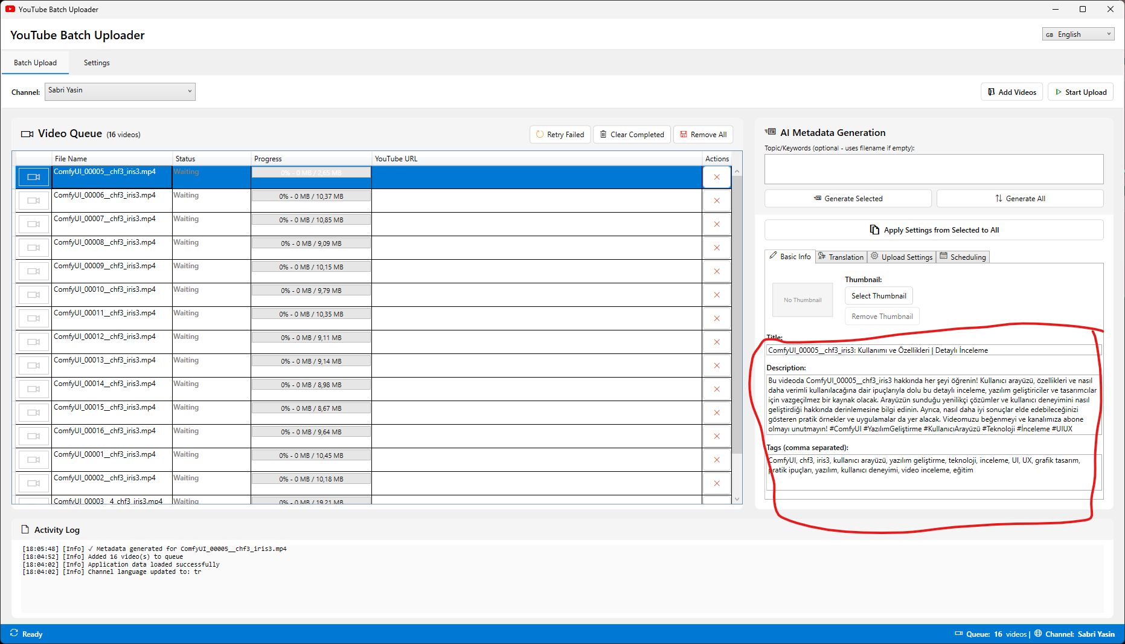Click video icon for ComfyUI_00002 row
Viewport: 1125px width, 644px height.
pos(34,483)
